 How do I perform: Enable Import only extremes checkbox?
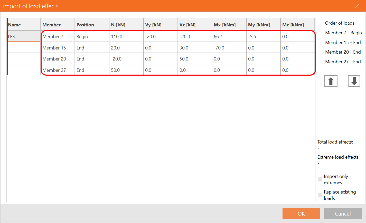point(320,179)
